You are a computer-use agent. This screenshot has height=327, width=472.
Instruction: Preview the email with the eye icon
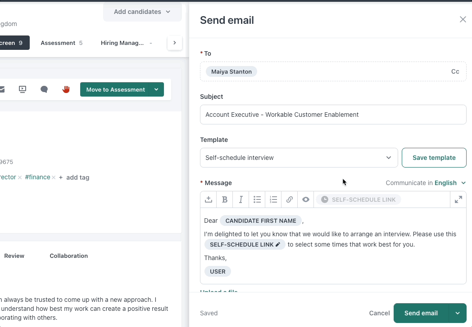pyautogui.click(x=306, y=200)
